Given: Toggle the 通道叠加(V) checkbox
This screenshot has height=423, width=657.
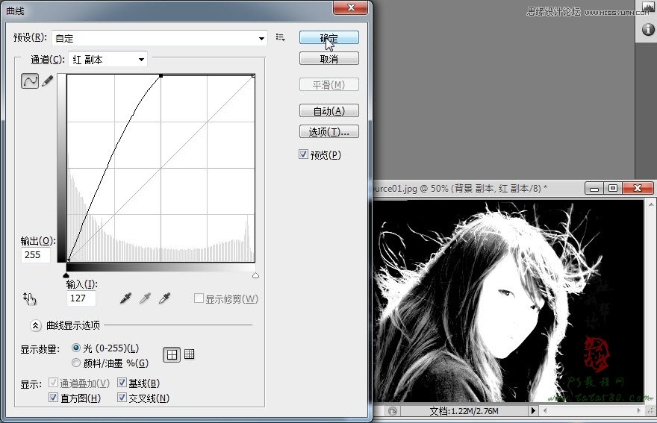Looking at the screenshot, I should (x=53, y=383).
